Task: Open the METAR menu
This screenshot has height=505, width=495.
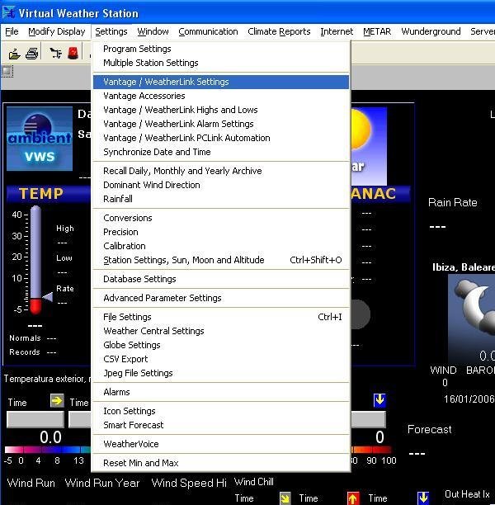Action: (x=377, y=31)
